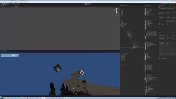Open the Edit menu
The width and height of the screenshot is (176, 99).
coord(3,2)
